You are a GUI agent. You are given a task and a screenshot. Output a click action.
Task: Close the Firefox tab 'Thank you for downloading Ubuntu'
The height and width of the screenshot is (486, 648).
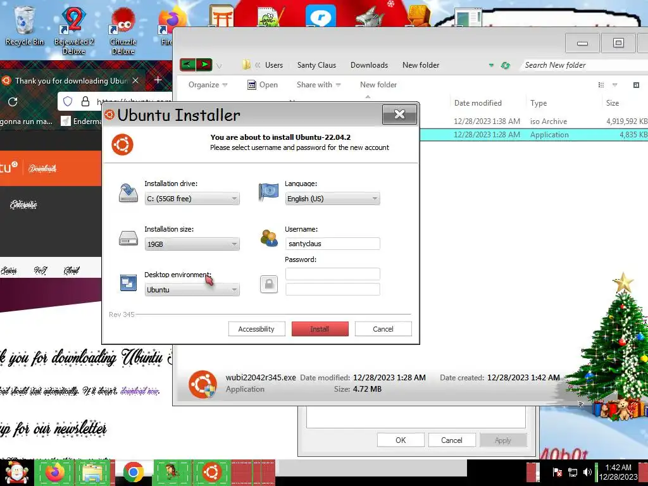click(x=135, y=80)
